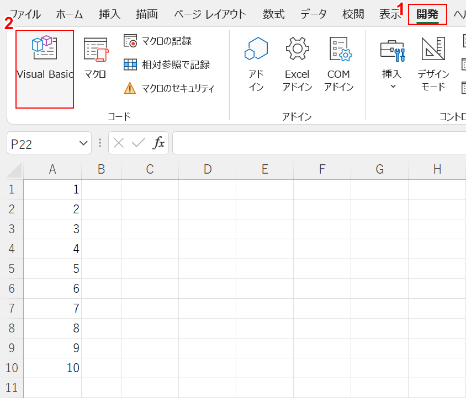Select column D header
Screen dimensions: 466x398
(208, 170)
